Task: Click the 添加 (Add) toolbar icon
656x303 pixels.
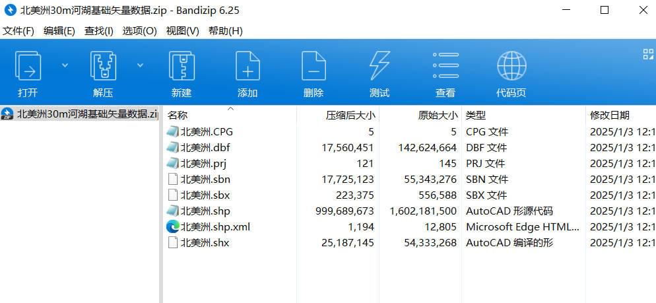Action: 247,66
